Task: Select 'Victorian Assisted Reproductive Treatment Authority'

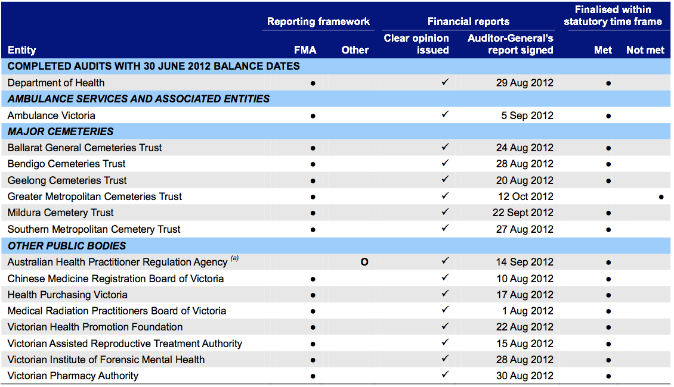Action: [125, 344]
